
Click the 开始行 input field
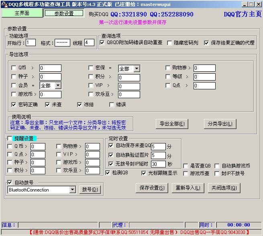click(31, 42)
